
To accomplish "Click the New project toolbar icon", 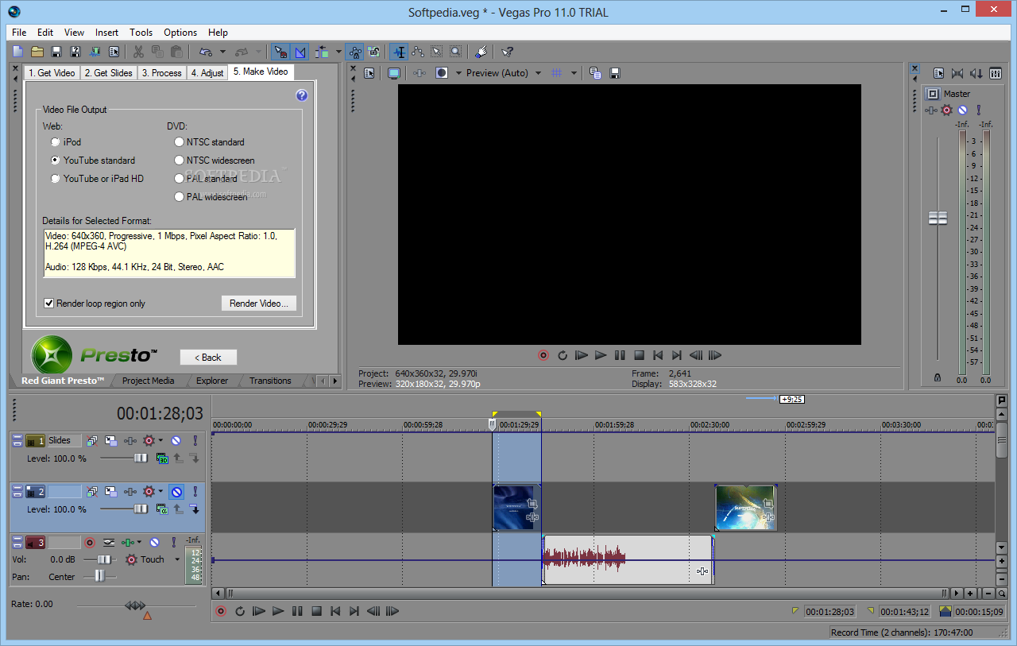I will click(x=17, y=52).
